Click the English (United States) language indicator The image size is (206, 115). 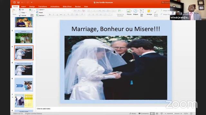(33, 114)
